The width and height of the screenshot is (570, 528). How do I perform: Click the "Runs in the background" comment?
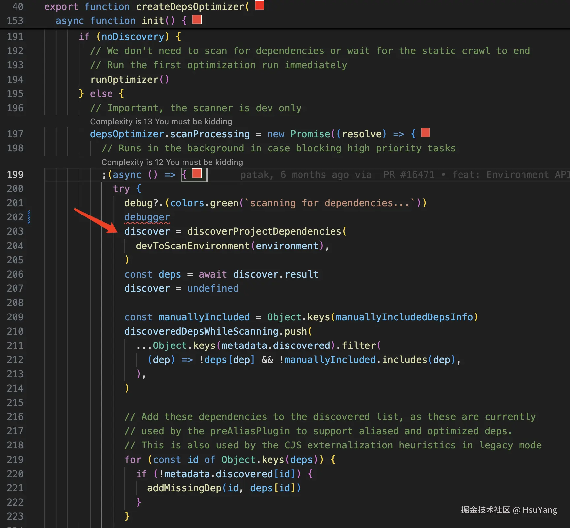tap(278, 148)
